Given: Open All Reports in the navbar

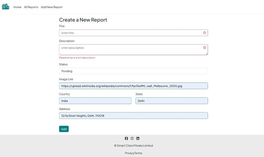Looking at the screenshot, I should tap(31, 7).
